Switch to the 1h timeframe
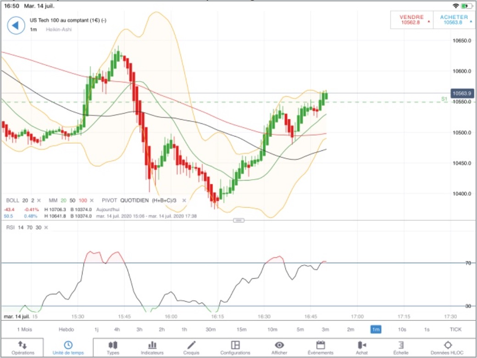This screenshot has height=358, width=477. [184, 330]
